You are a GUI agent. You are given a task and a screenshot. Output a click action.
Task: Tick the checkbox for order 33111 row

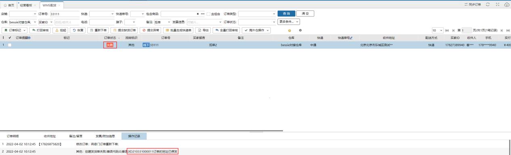[x=10, y=45]
